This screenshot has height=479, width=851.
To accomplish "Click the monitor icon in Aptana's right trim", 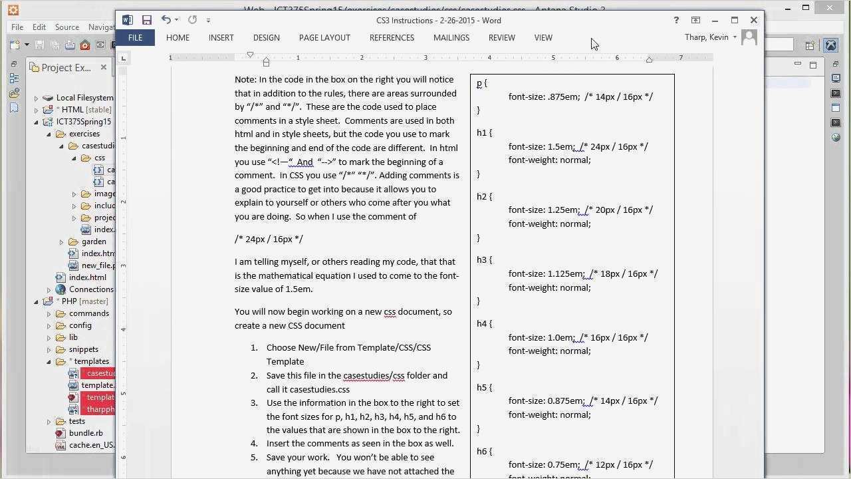I will (836, 78).
